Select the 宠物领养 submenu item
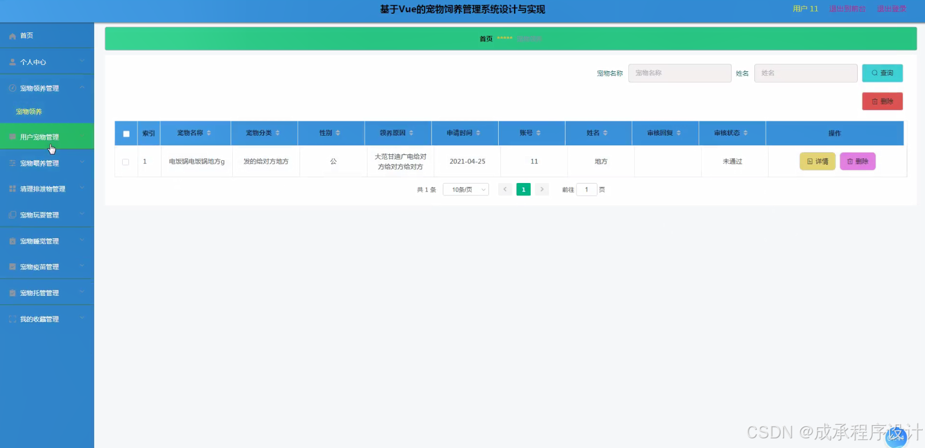The image size is (925, 448). click(x=29, y=112)
